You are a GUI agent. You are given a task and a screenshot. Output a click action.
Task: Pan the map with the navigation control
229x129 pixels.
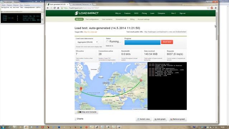[80, 67]
